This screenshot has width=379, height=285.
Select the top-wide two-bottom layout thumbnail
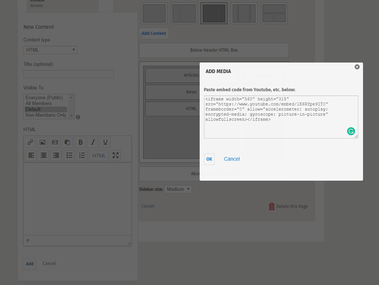tap(274, 13)
